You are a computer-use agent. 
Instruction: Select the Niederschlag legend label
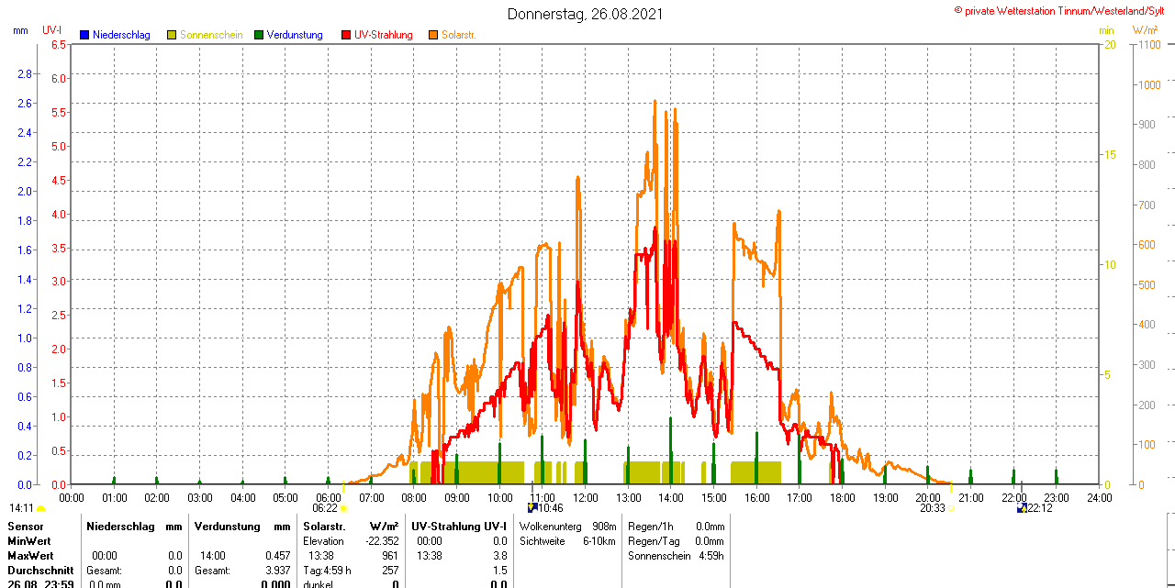[x=121, y=35]
